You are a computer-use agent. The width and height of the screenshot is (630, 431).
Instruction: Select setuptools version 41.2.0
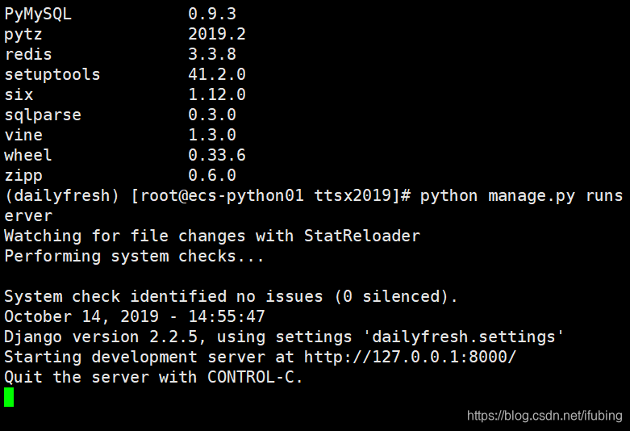pyautogui.click(x=217, y=74)
